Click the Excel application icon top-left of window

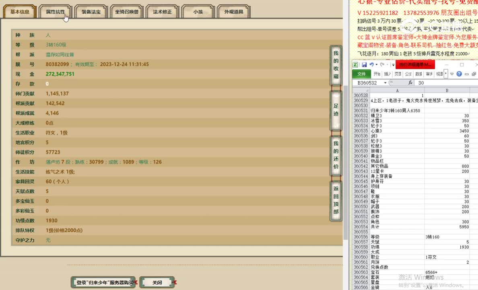(356, 64)
